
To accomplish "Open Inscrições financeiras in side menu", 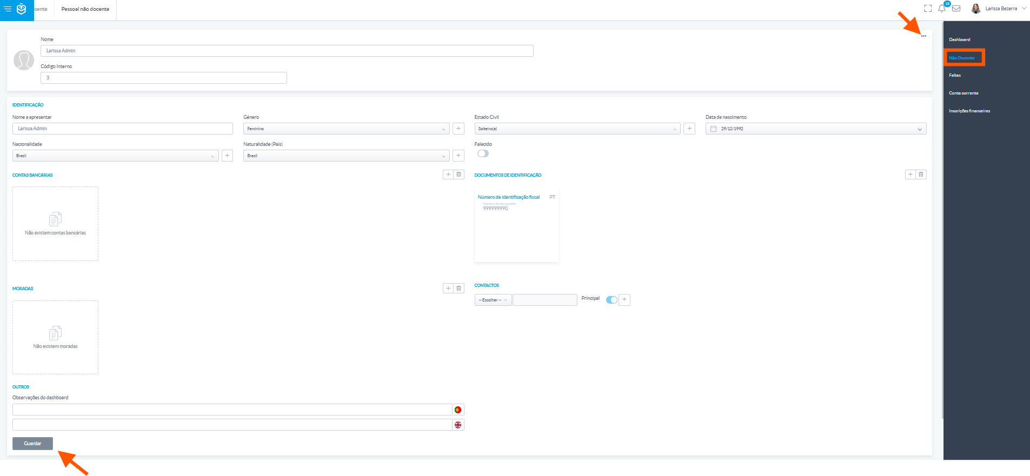I will coord(969,111).
